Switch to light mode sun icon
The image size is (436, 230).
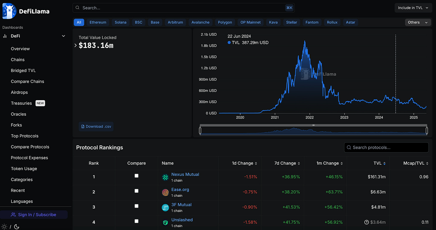pos(4,227)
